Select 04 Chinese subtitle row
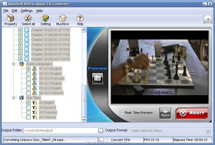This screenshot has height=145, width=215. pyautogui.click(x=47, y=117)
